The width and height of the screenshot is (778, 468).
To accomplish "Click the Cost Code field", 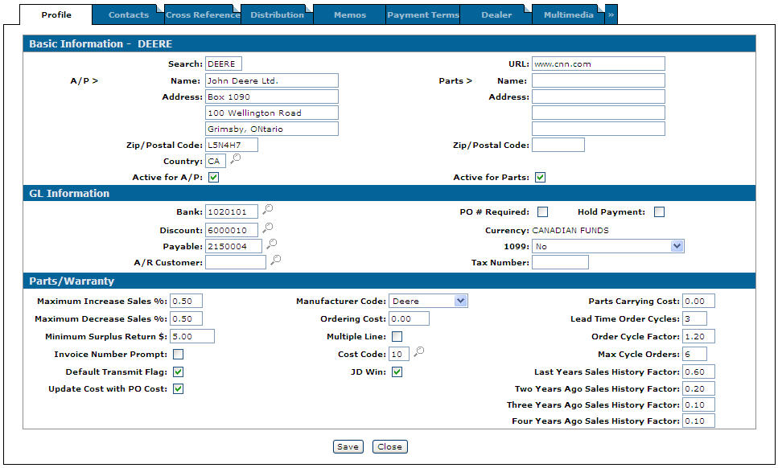I will (x=399, y=354).
